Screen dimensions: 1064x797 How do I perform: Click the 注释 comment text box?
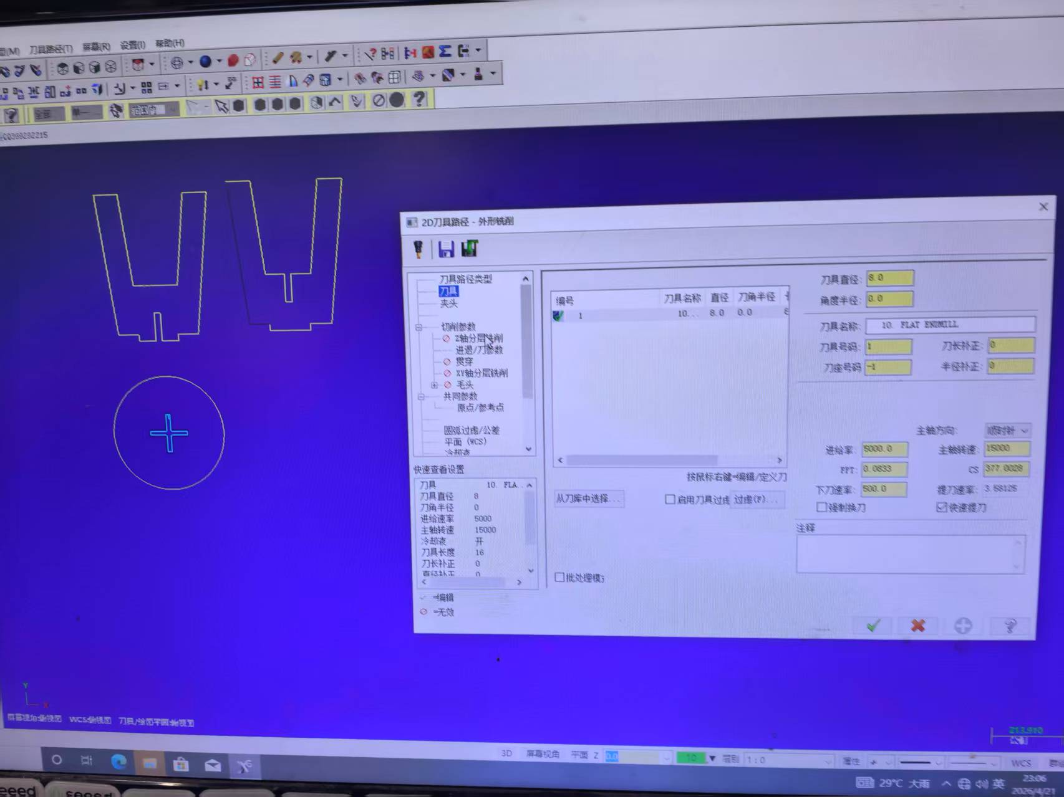click(x=910, y=553)
